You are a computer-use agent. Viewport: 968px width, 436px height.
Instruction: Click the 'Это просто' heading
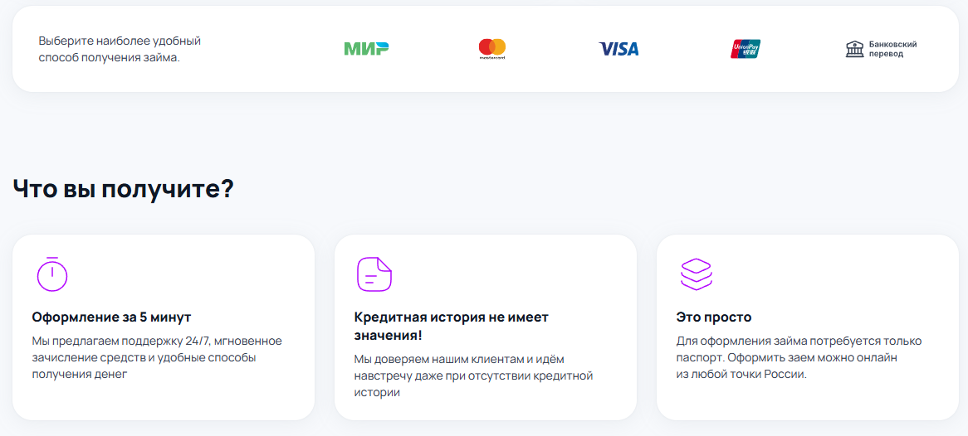tap(713, 317)
